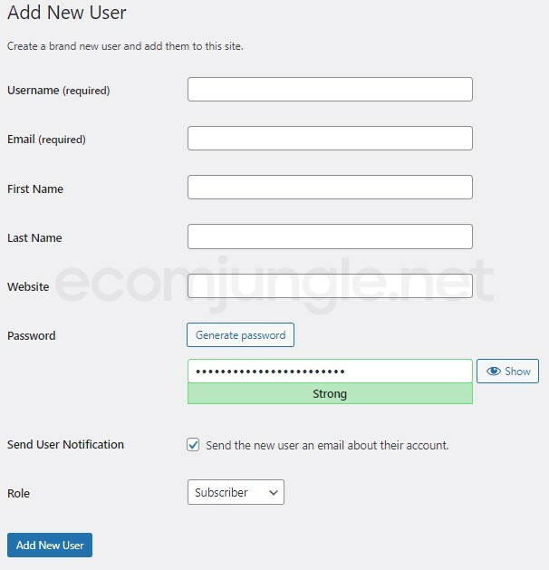Image resolution: width=549 pixels, height=570 pixels.
Task: Click the 'Website' field label
Action: (28, 287)
